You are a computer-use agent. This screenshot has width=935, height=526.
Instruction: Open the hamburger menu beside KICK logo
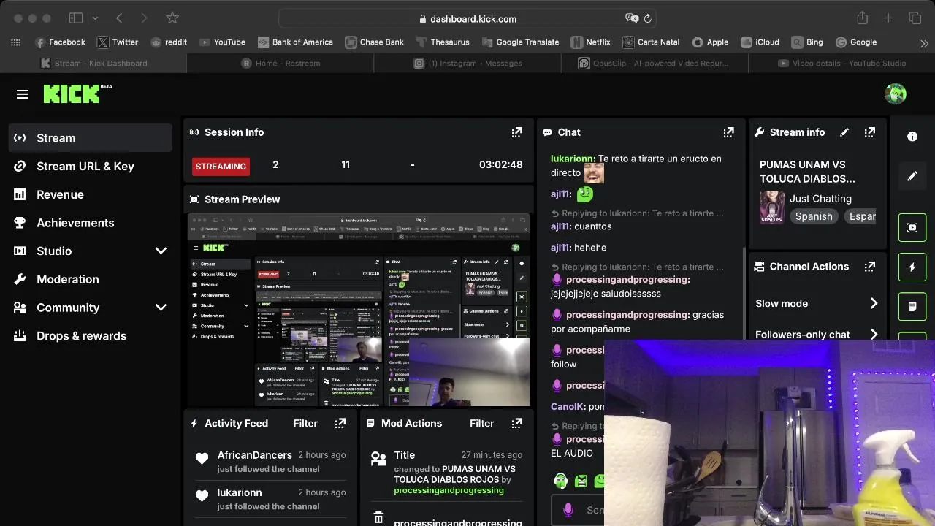click(23, 94)
